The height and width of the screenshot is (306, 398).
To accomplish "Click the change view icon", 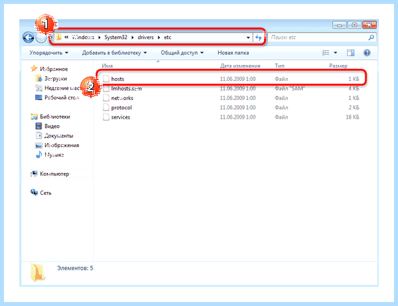I will (326, 53).
